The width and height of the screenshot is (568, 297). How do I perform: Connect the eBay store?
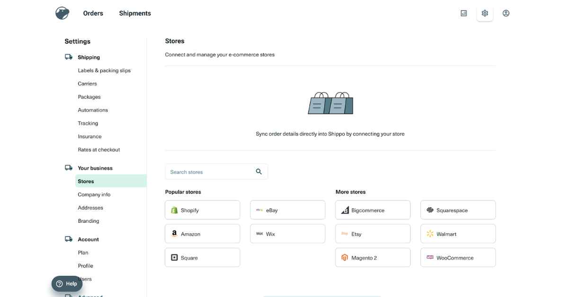point(287,210)
